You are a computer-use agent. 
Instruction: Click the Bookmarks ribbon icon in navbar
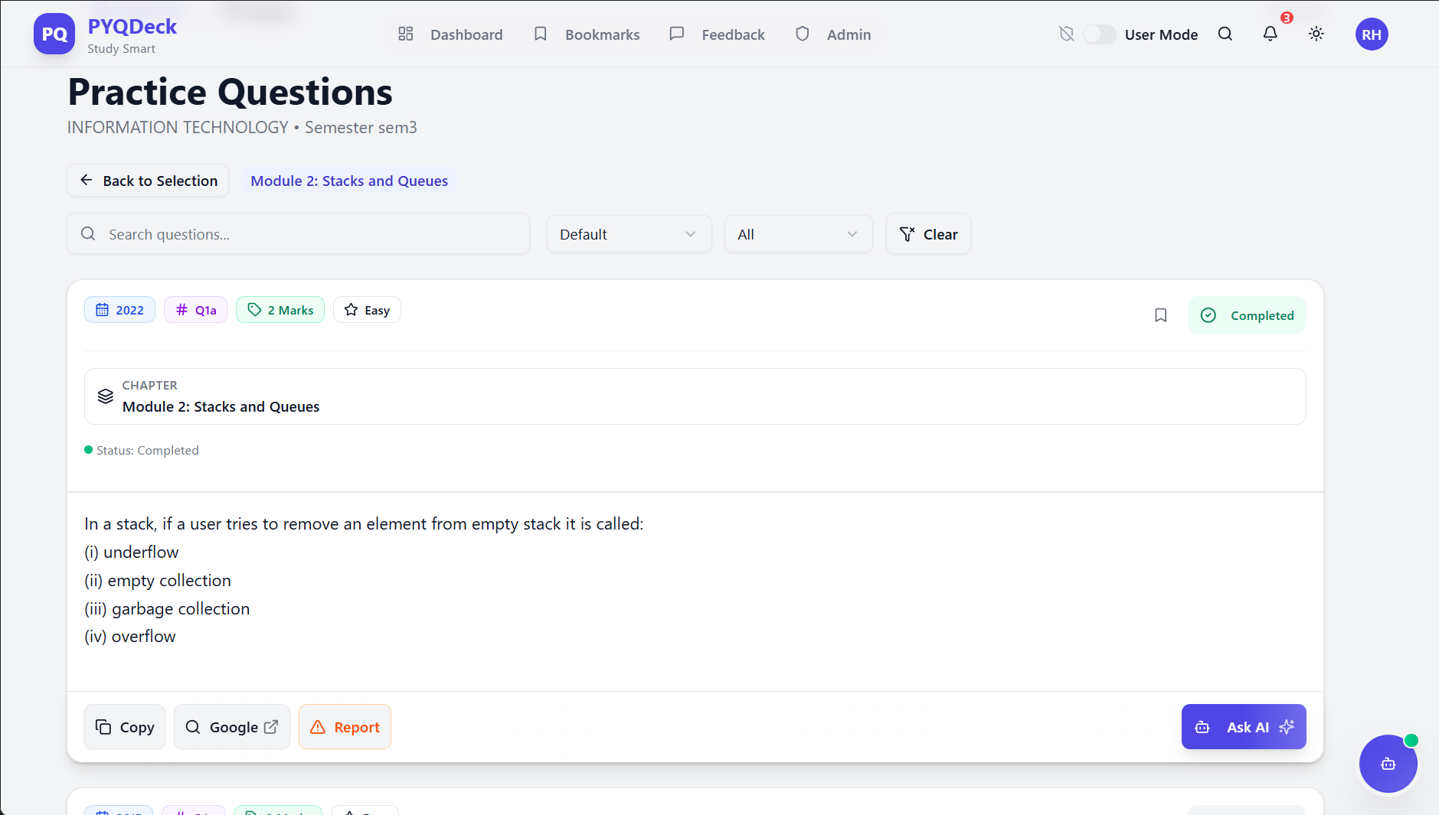[x=541, y=34]
